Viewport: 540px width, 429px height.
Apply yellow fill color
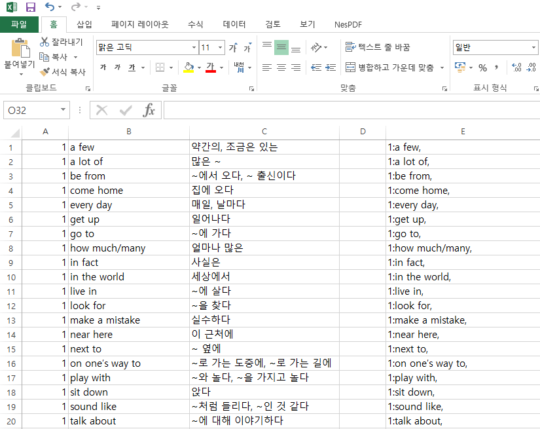(x=189, y=67)
